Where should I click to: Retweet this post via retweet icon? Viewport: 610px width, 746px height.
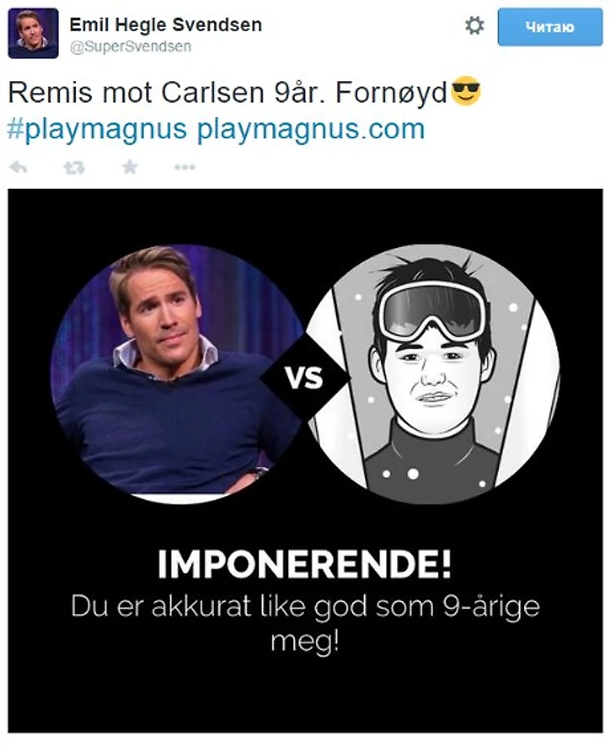(x=74, y=167)
